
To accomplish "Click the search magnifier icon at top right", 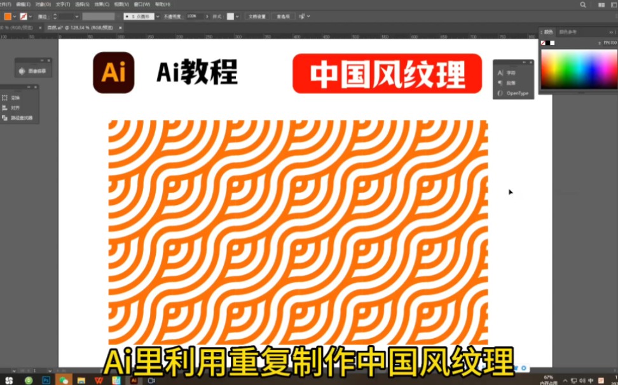I will (582, 4).
